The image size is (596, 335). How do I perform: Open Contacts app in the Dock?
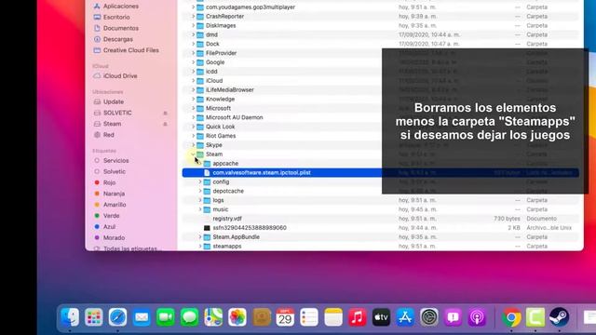261,317
